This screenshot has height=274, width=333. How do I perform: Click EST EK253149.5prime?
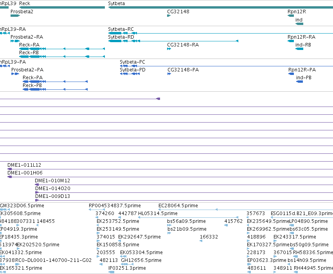click(118, 229)
